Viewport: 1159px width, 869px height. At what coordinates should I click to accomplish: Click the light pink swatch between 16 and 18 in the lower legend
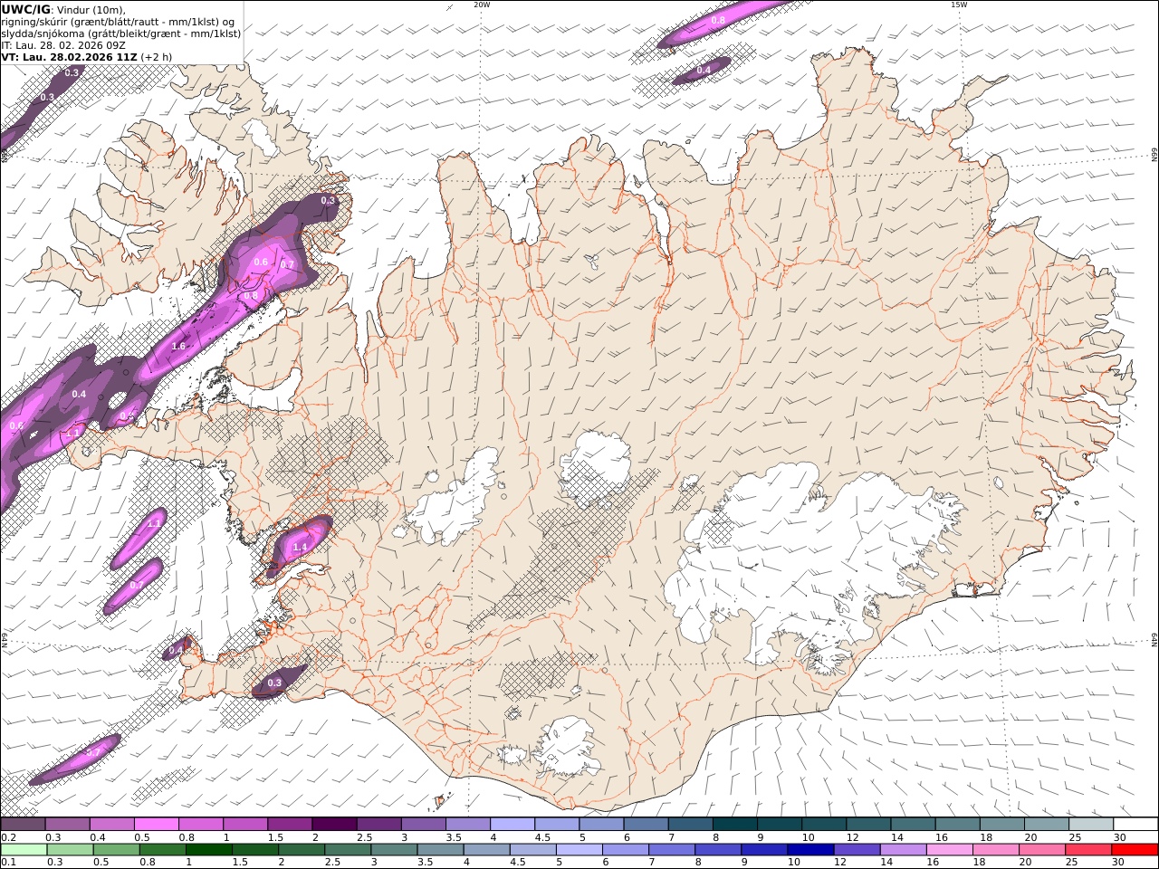coord(949,850)
